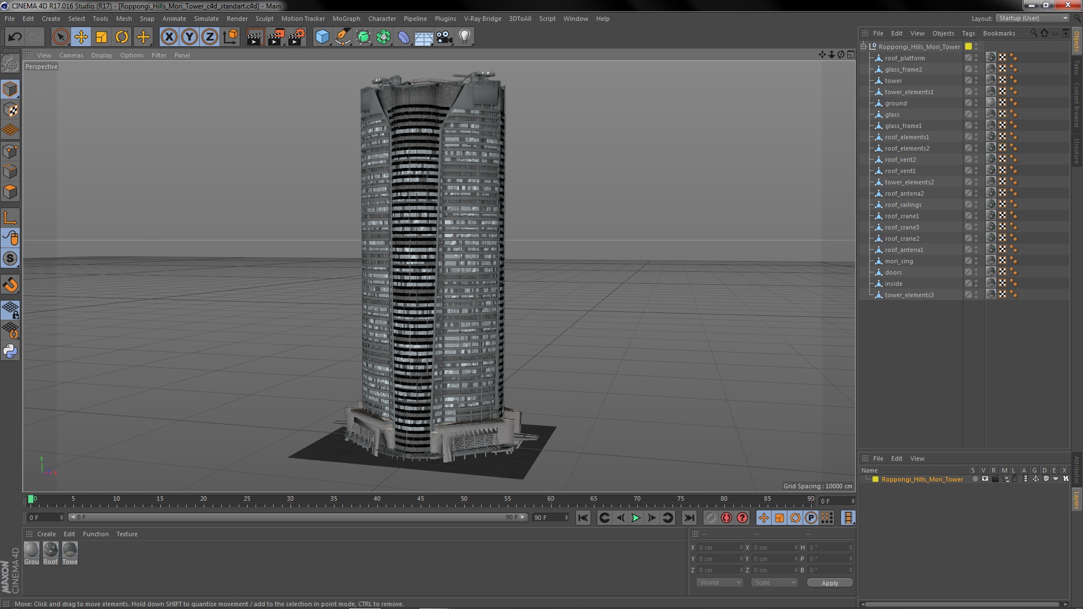Viewport: 1083px width, 609px height.
Task: Step the end frame 90 F stepper
Action: coord(566,517)
